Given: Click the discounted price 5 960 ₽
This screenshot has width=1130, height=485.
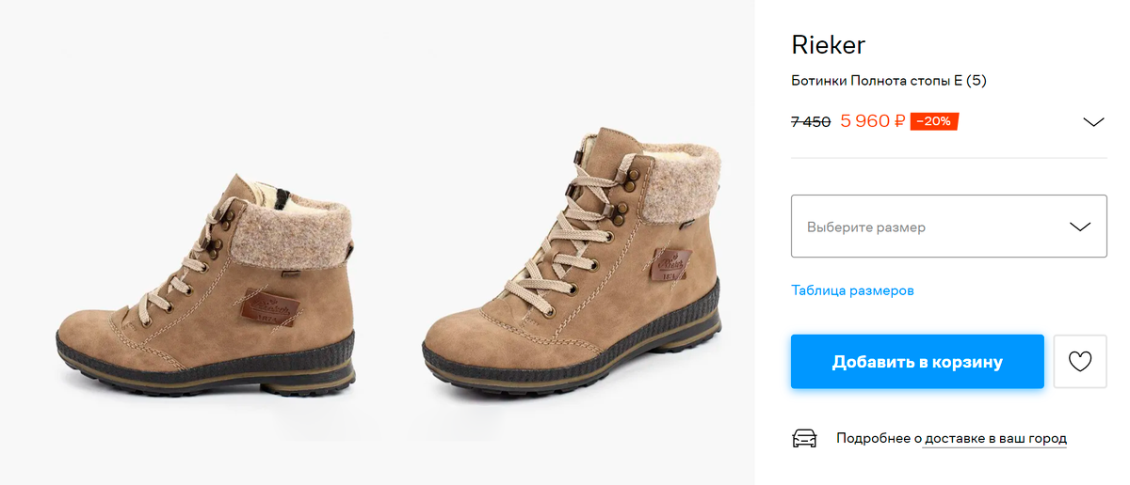Looking at the screenshot, I should pyautogui.click(x=873, y=121).
